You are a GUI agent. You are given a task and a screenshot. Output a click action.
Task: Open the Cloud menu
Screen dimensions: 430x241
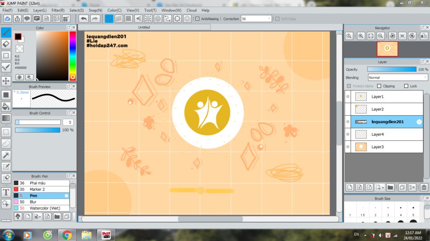pos(191,10)
